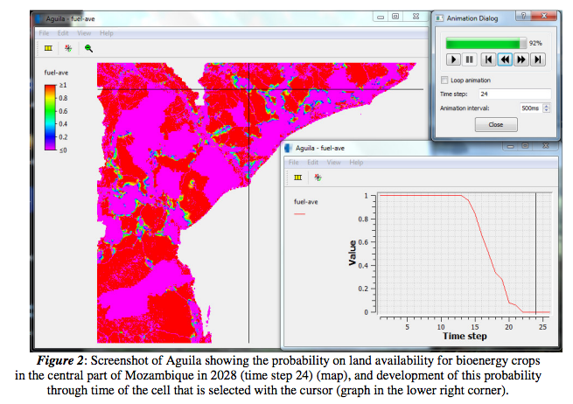
Task: Click the crosshair cursor icon in main Aguila toolbar
Action: coord(68,48)
